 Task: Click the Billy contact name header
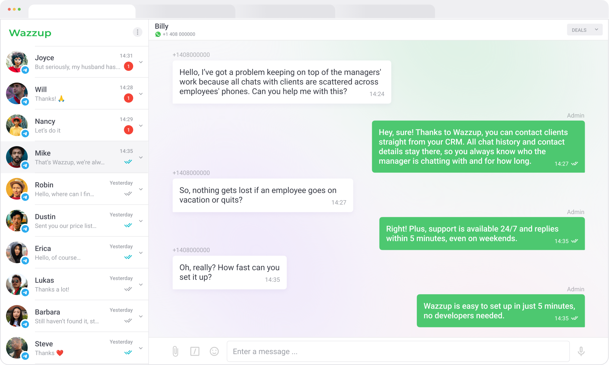[x=162, y=26]
